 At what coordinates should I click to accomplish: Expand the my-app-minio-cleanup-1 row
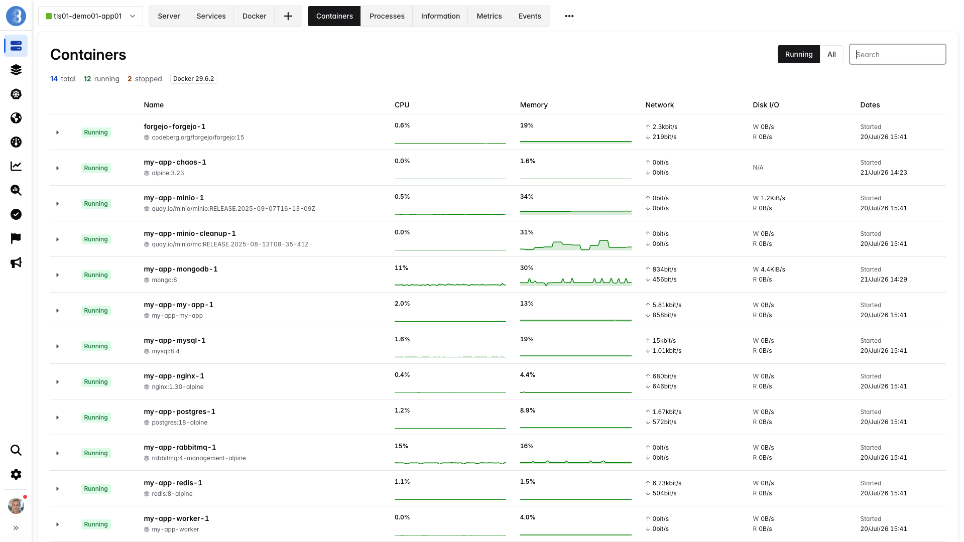(57, 239)
